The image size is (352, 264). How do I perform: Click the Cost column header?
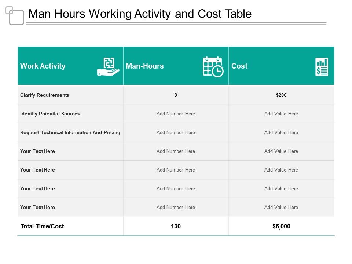click(x=239, y=66)
